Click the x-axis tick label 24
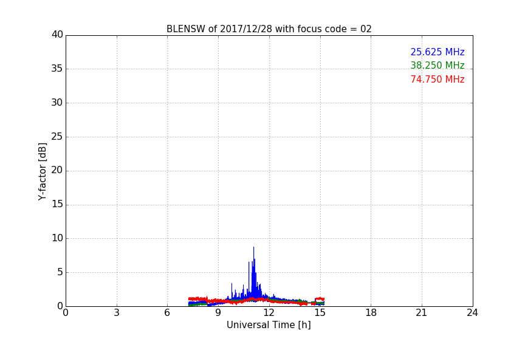525x350 pixels. click(472, 313)
